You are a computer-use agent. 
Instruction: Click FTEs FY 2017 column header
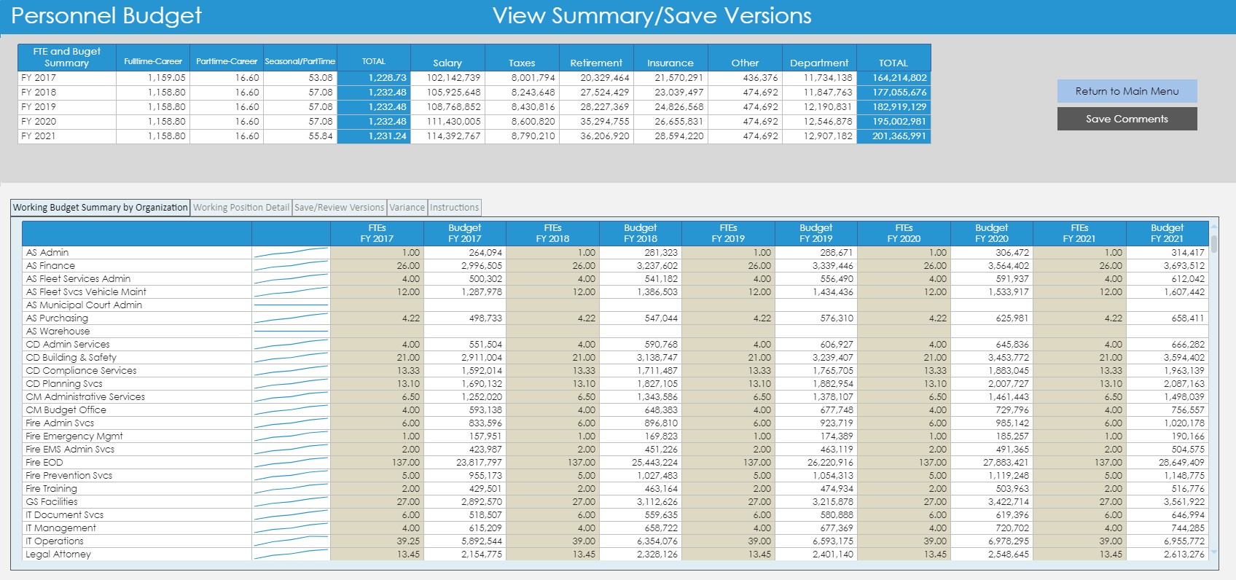click(377, 233)
